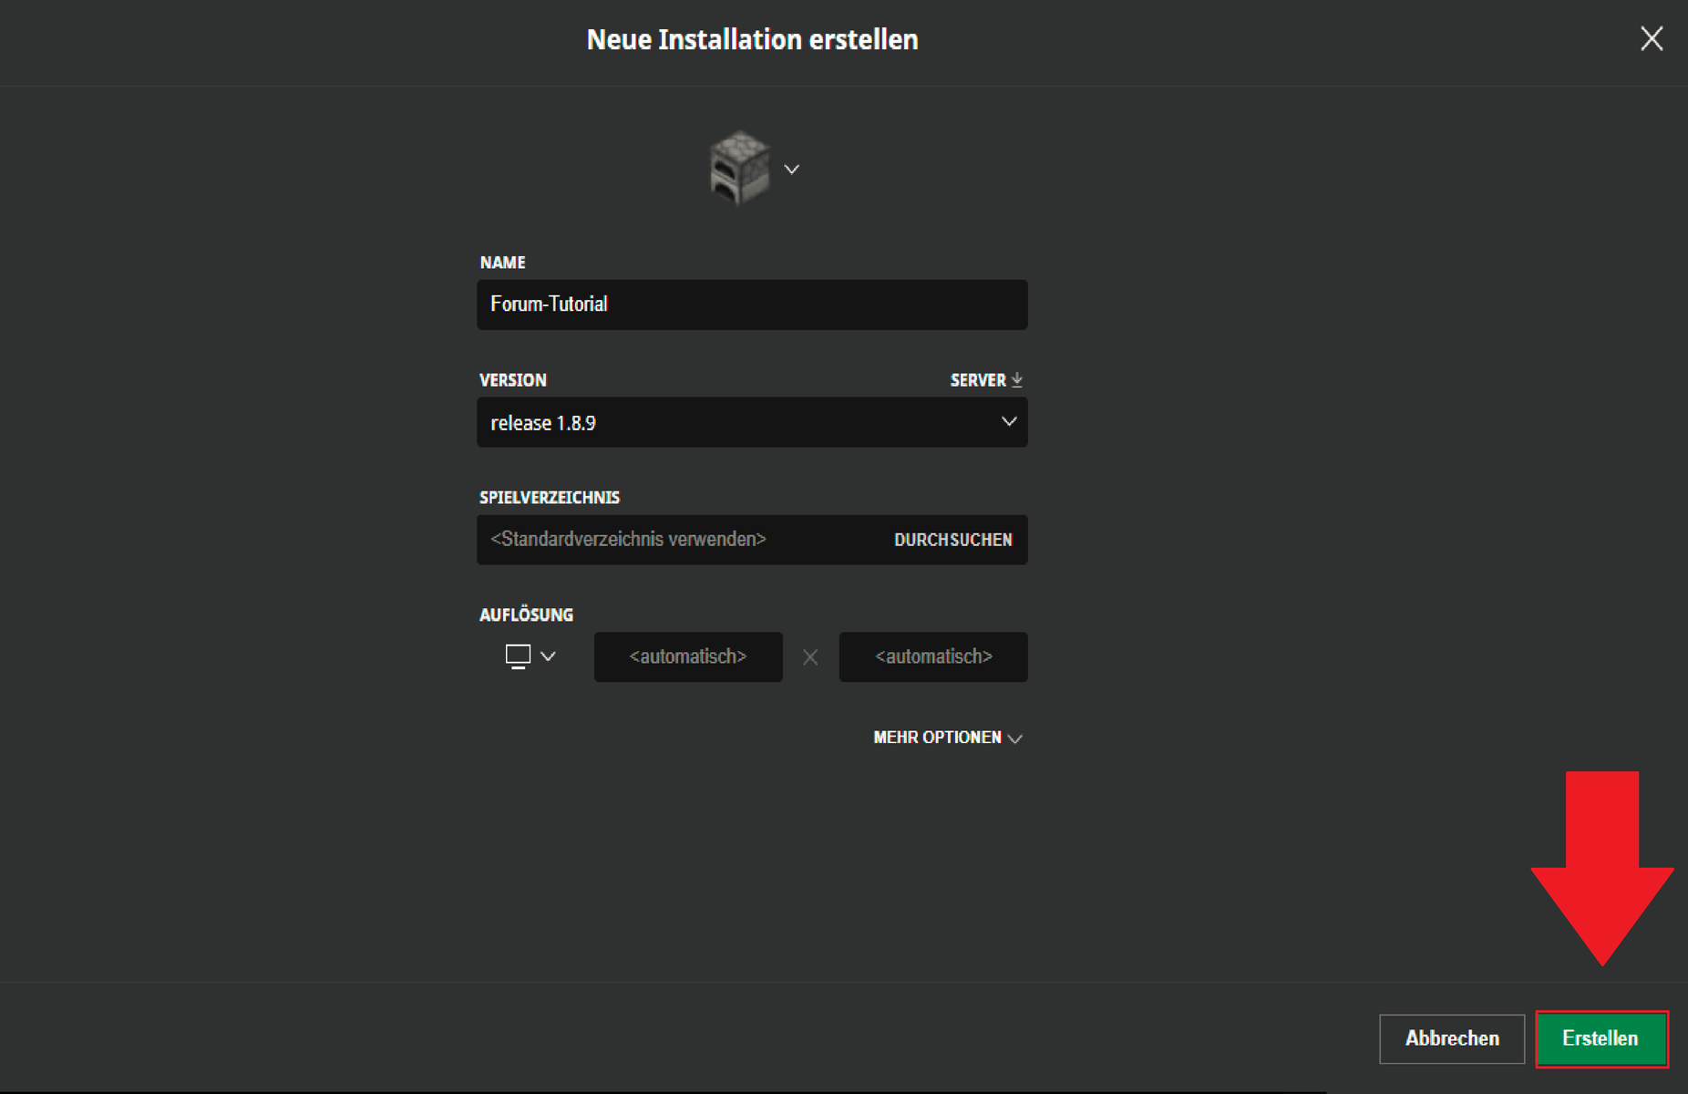
Task: Click DURCHSUCHEN to browse game directory
Action: pos(952,540)
